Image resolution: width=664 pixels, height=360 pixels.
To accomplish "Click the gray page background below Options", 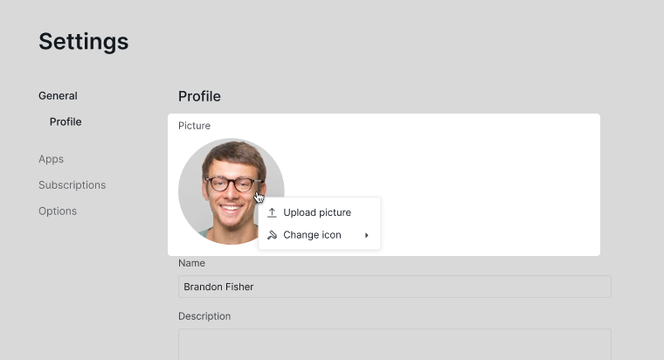I will 85,288.
